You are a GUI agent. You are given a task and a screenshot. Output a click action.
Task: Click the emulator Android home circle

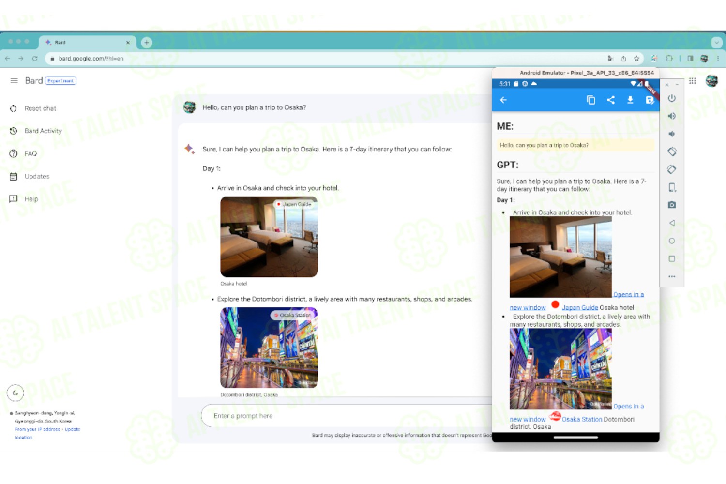tap(672, 241)
